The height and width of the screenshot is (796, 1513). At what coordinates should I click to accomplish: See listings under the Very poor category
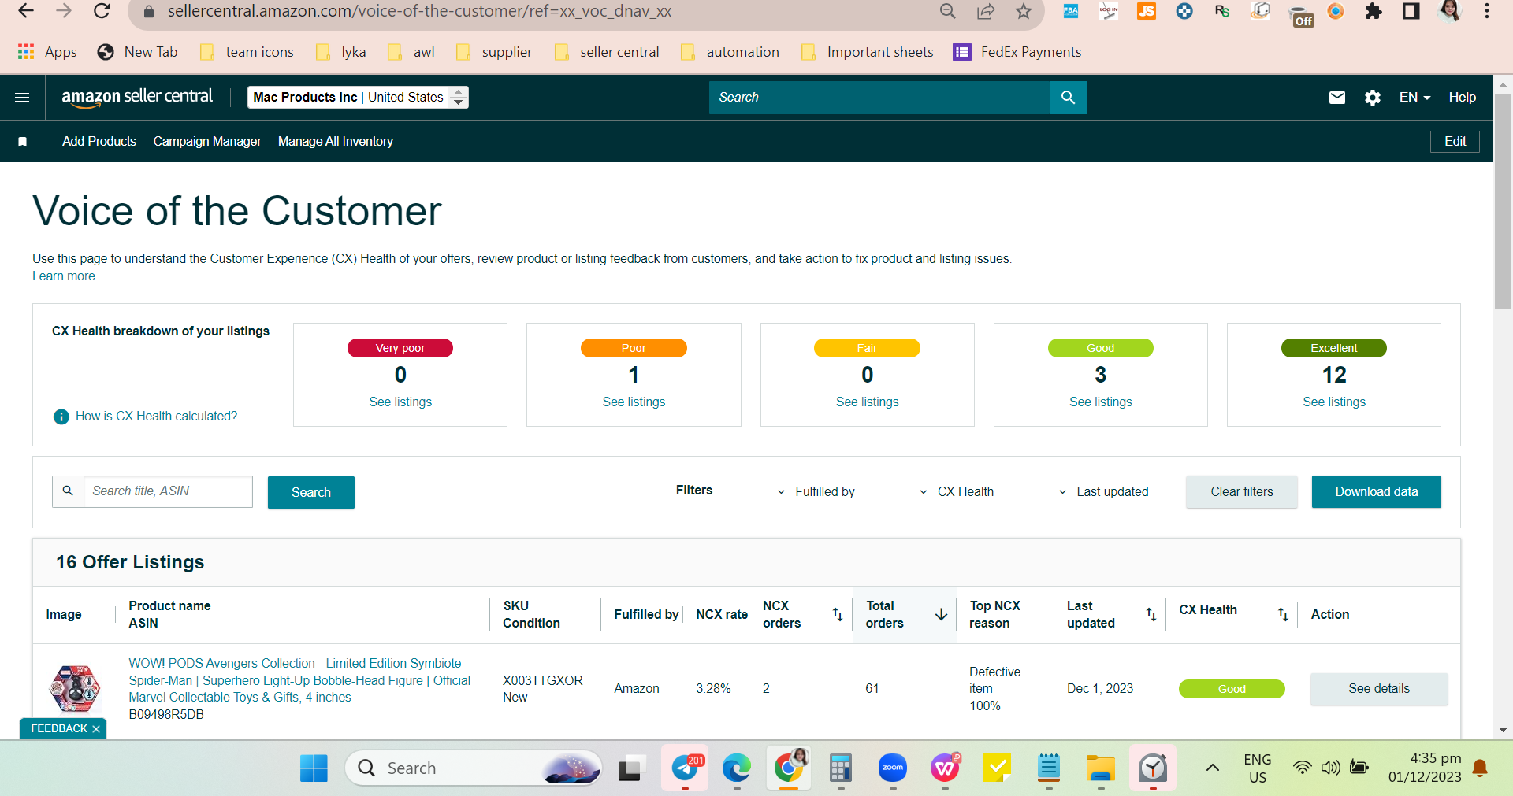click(400, 402)
